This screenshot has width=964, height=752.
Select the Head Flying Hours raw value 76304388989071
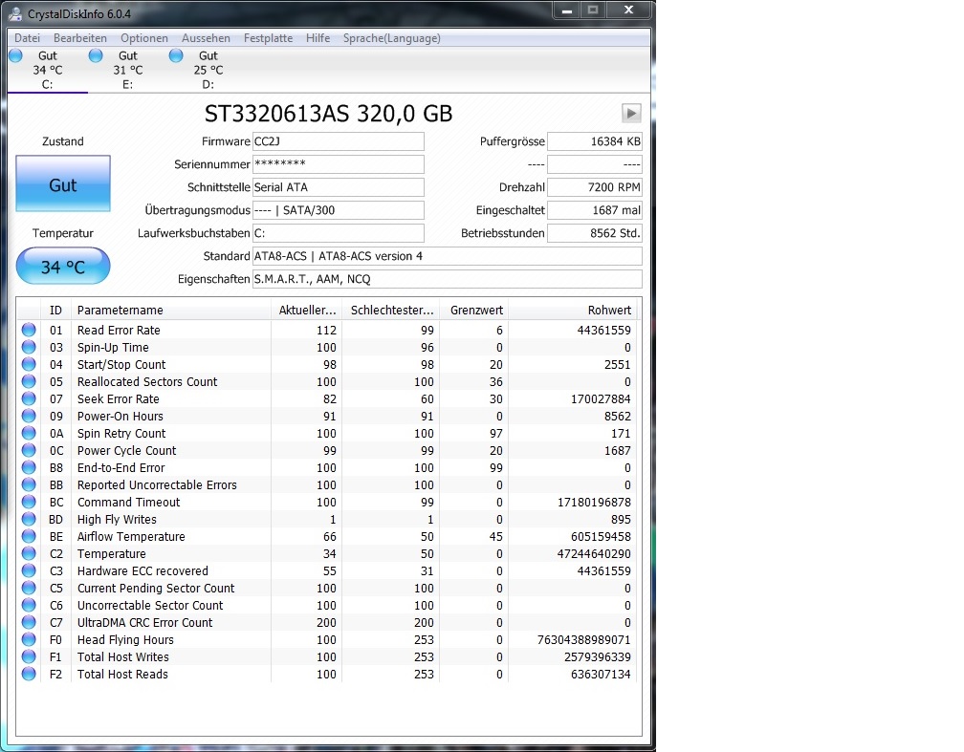point(584,639)
